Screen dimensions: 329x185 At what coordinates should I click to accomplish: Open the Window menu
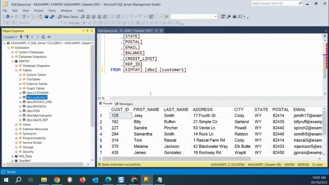pos(66,11)
